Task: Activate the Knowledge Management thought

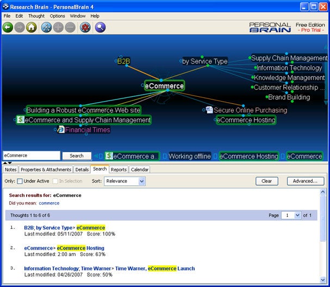Action: point(289,77)
